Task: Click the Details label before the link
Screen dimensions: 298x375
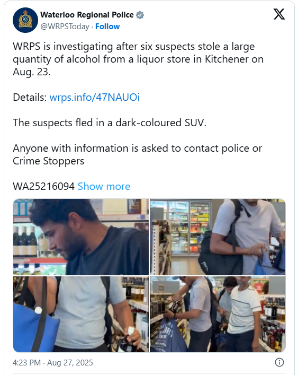Action: click(x=30, y=98)
